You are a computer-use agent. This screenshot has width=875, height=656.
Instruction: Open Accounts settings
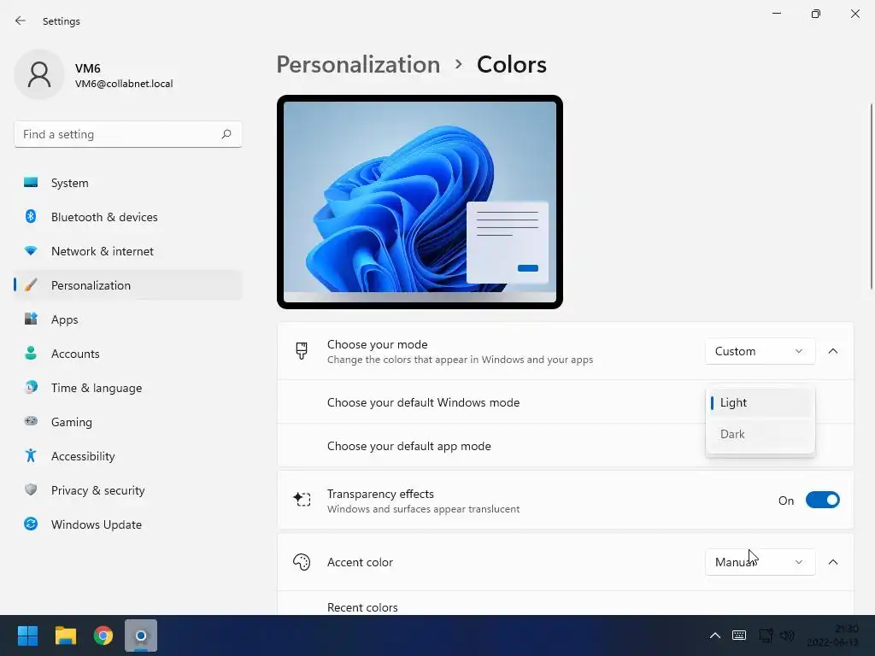[128, 354]
